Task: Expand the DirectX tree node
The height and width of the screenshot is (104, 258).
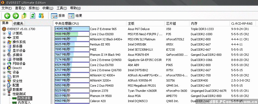Action: point(4,68)
